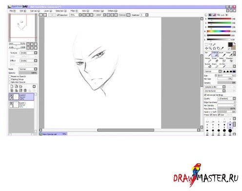Select the Brush tool
Viewport: 242px width, 191px height.
pyautogui.click(x=222, y=54)
